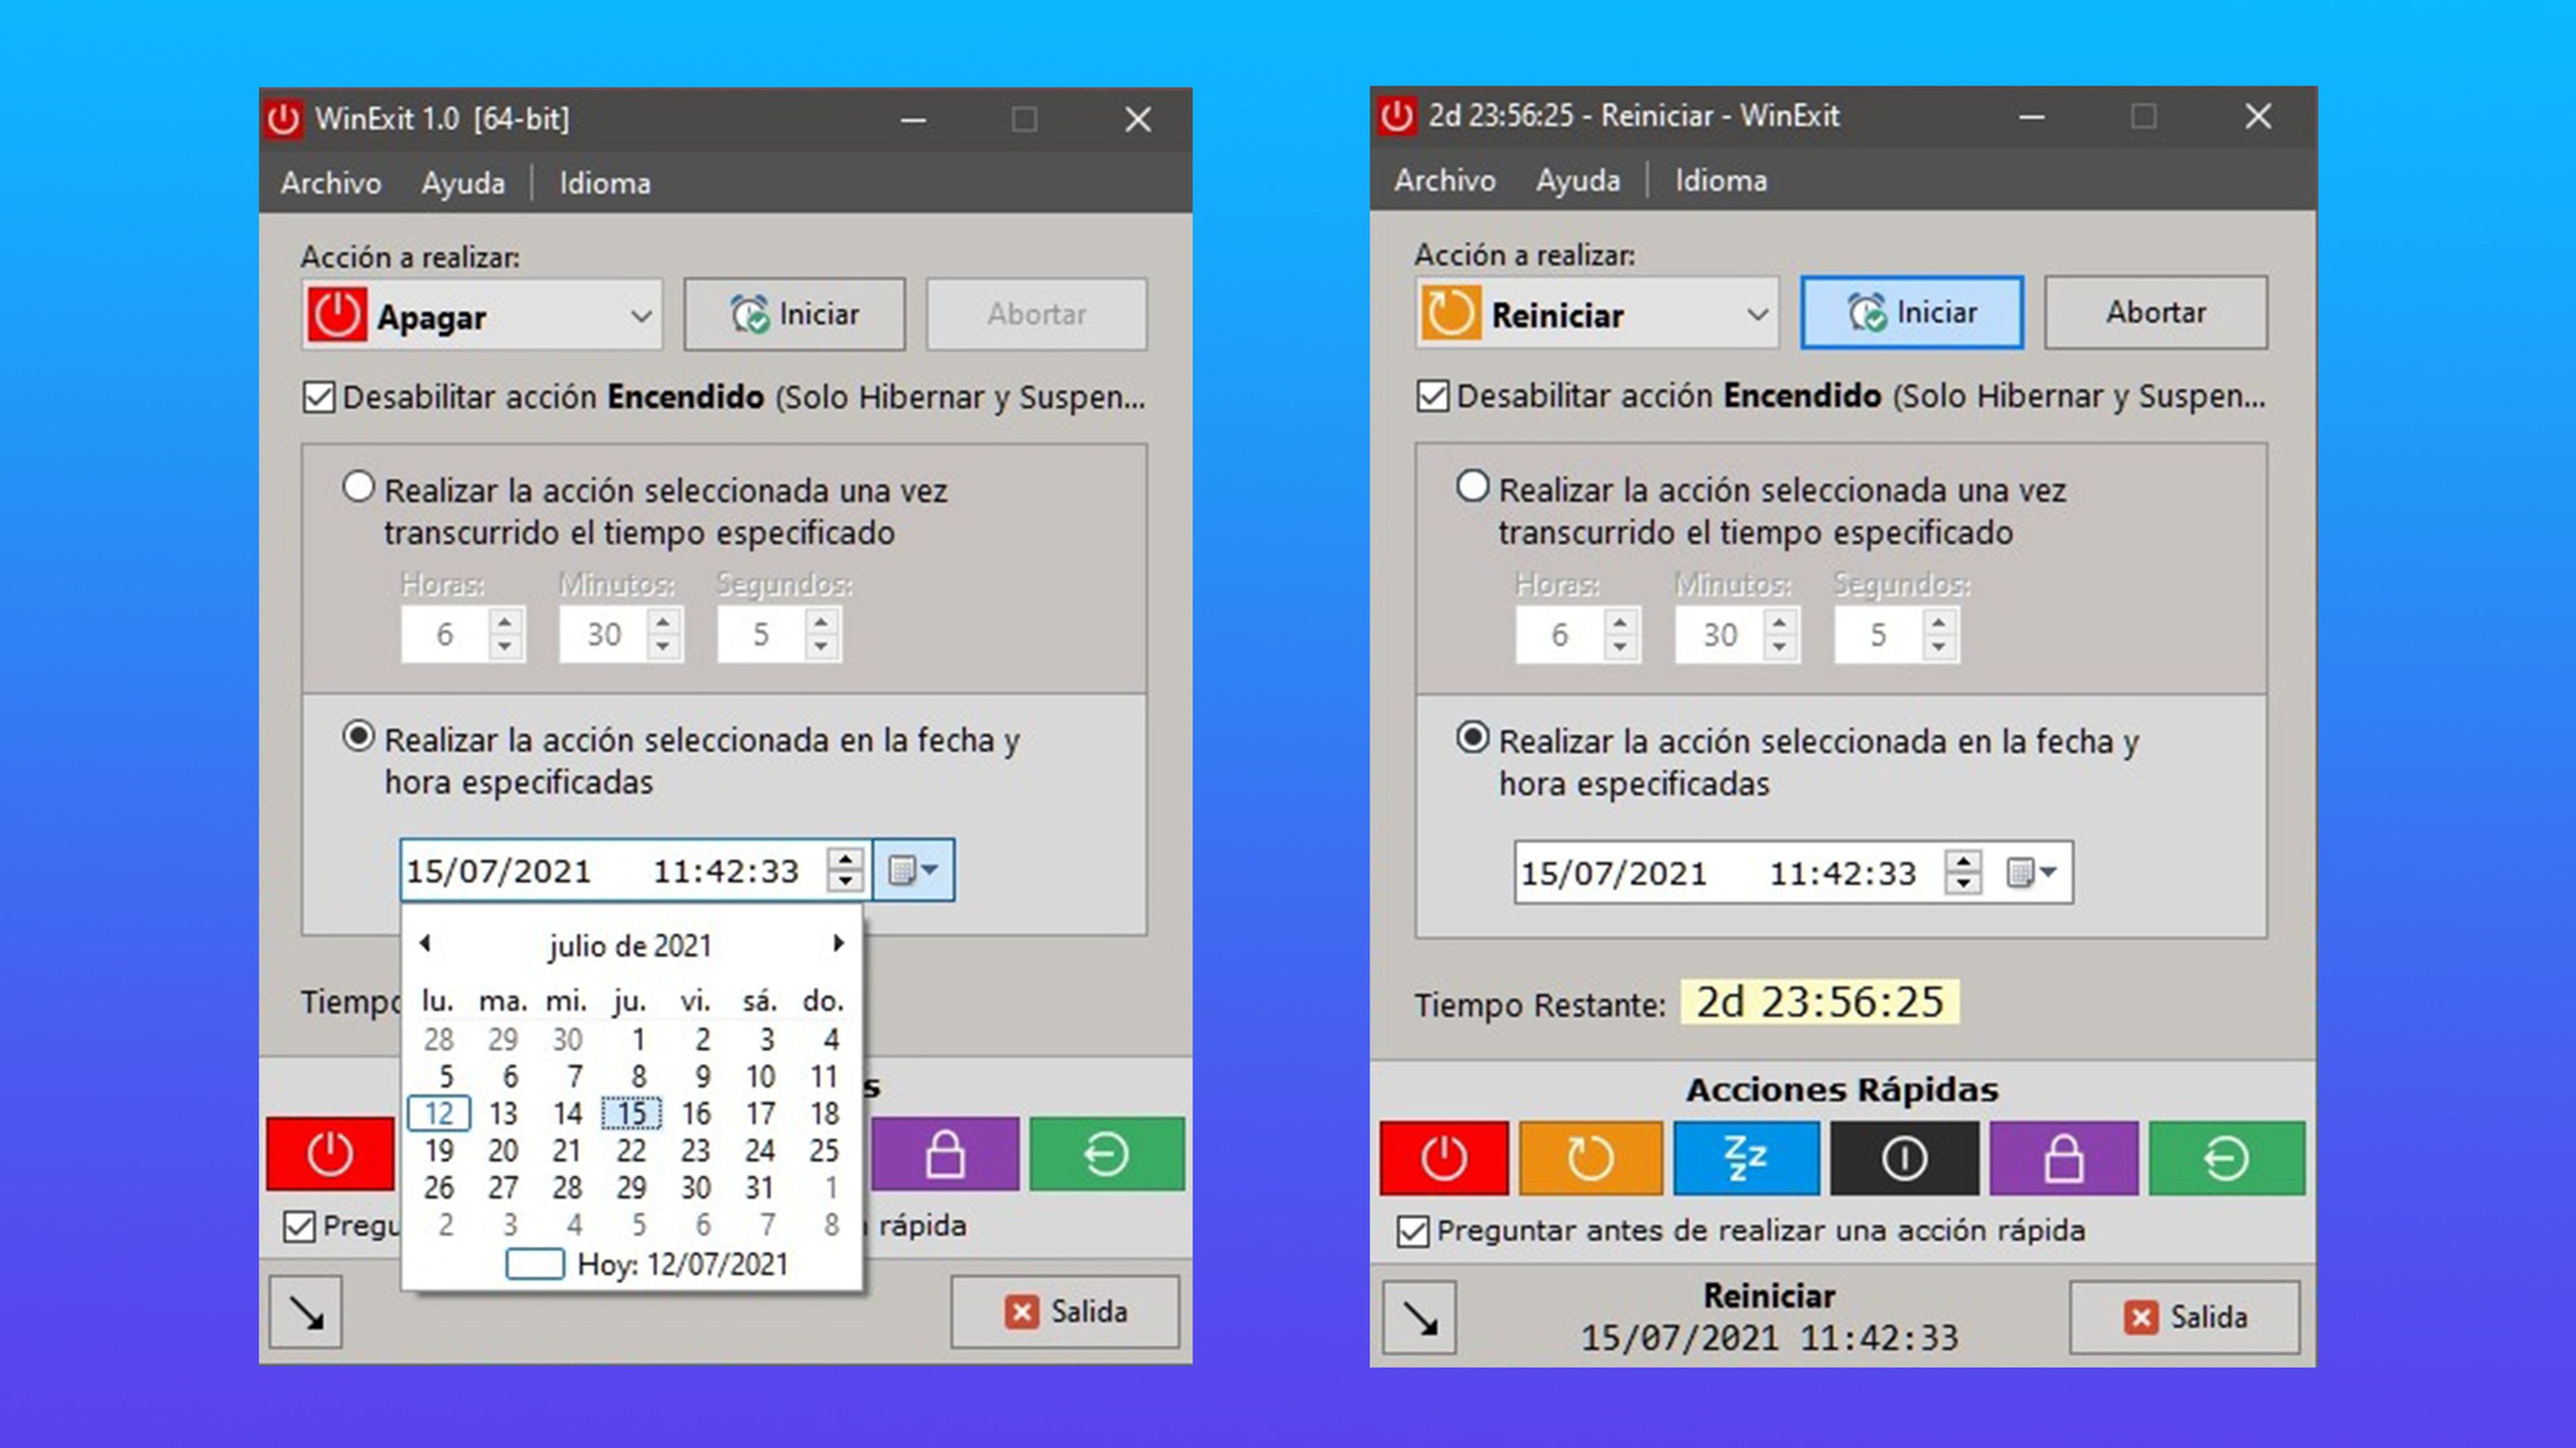Click date-time spinner arrows in right window
The width and height of the screenshot is (2576, 1448).
[x=1963, y=872]
